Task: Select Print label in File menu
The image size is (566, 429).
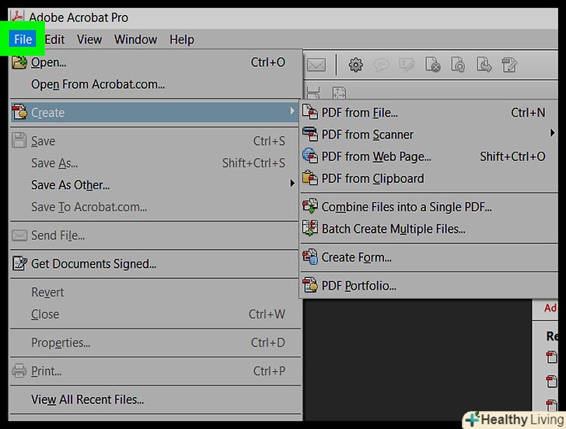Action: pyautogui.click(x=46, y=371)
